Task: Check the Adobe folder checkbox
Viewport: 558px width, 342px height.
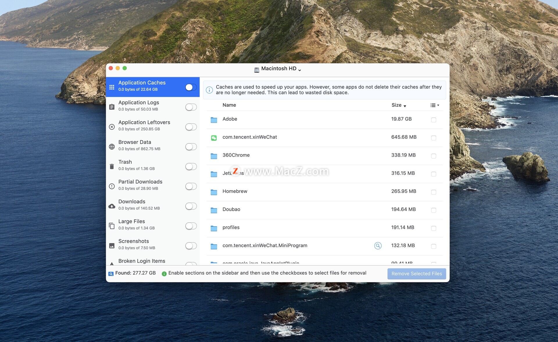Action: [x=433, y=120]
